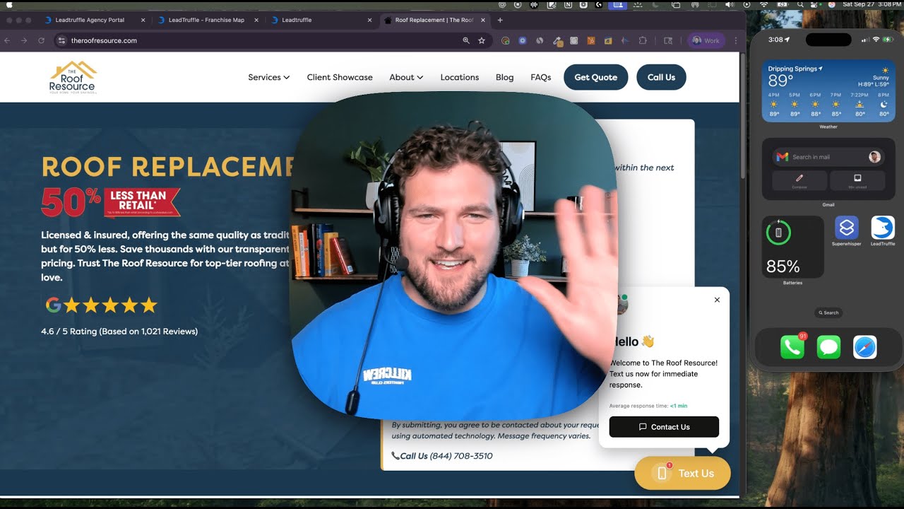Bookmark this page with the star
The image size is (904, 509).
click(482, 40)
